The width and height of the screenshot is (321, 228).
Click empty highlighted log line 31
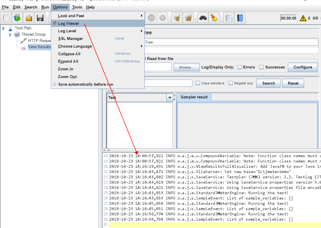pos(215,225)
